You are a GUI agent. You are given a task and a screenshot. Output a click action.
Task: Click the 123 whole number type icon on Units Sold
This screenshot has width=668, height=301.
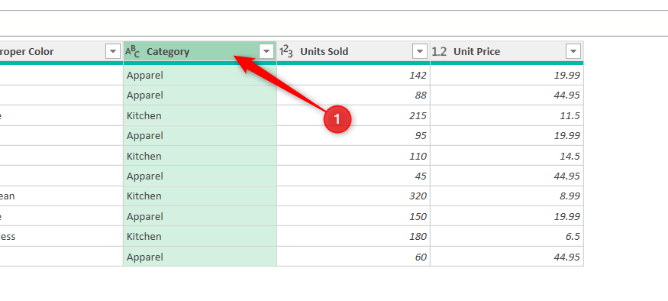[286, 52]
